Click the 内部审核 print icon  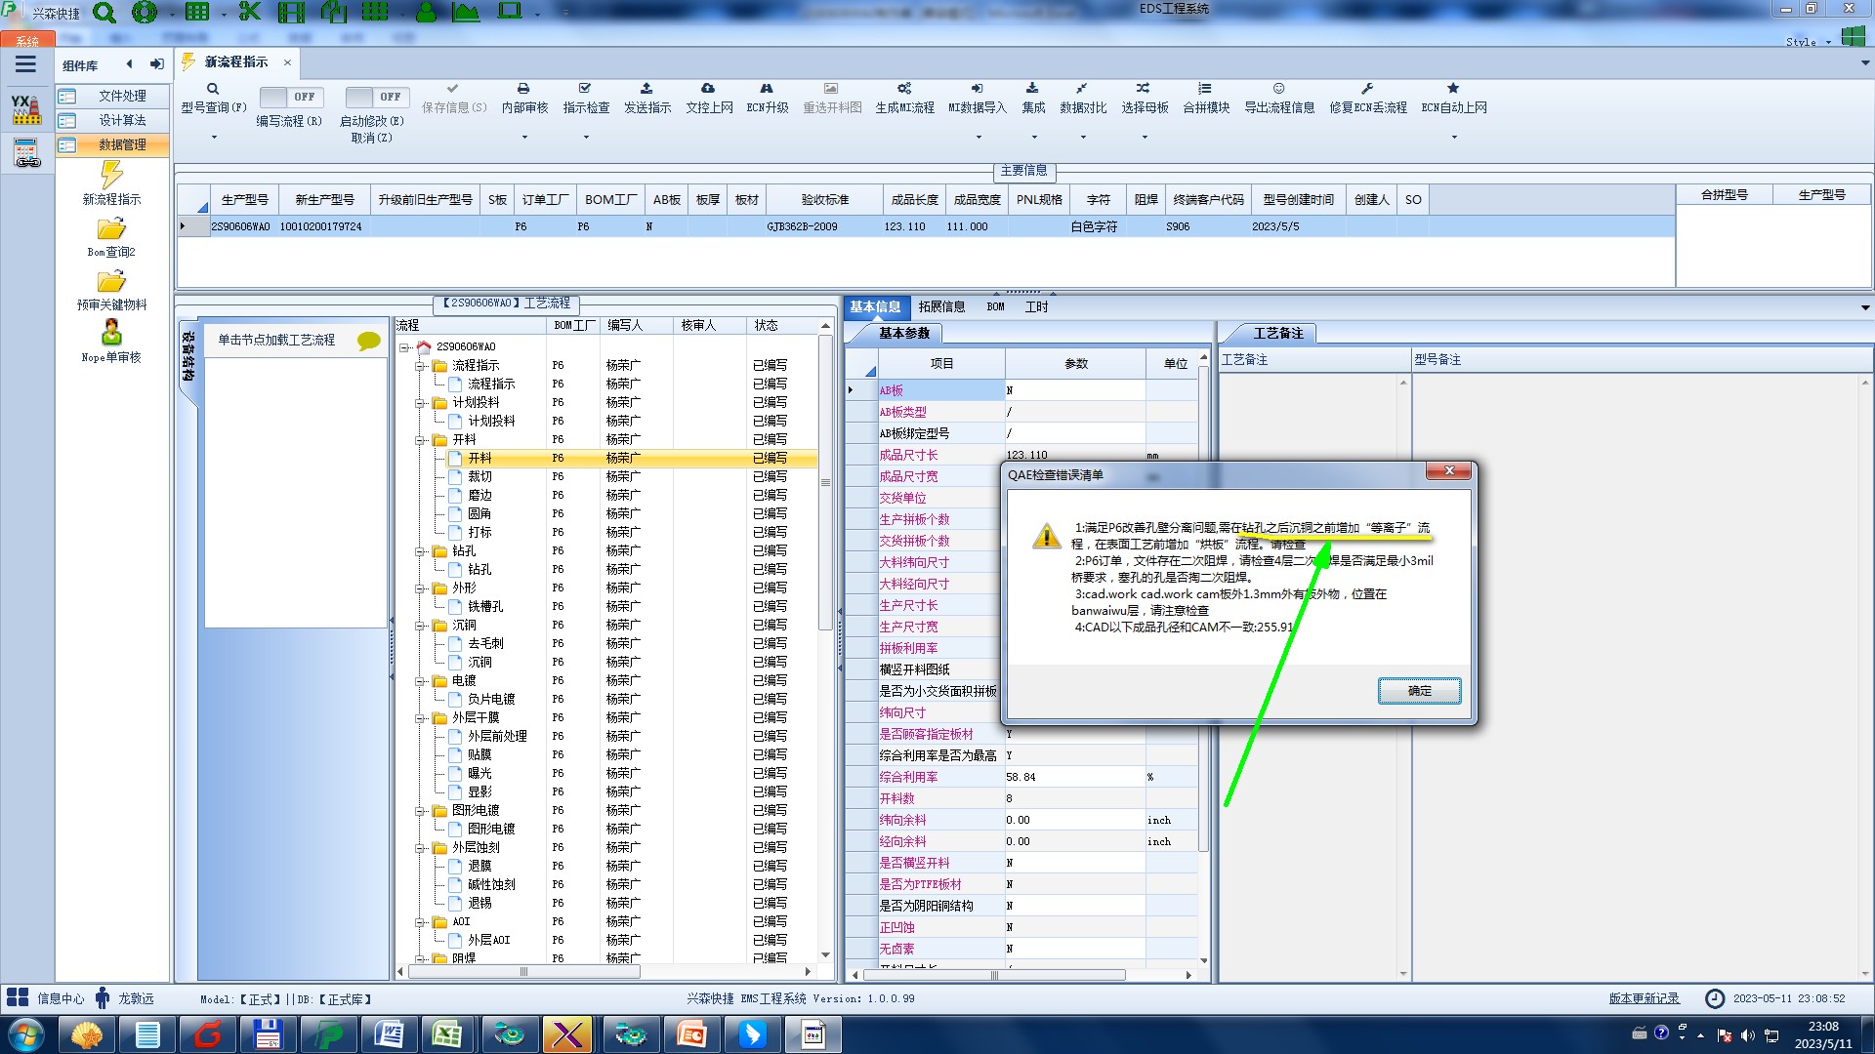click(523, 89)
